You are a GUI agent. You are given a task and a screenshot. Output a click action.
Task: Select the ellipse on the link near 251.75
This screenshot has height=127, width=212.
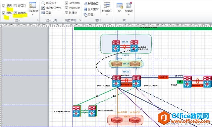(x=125, y=47)
